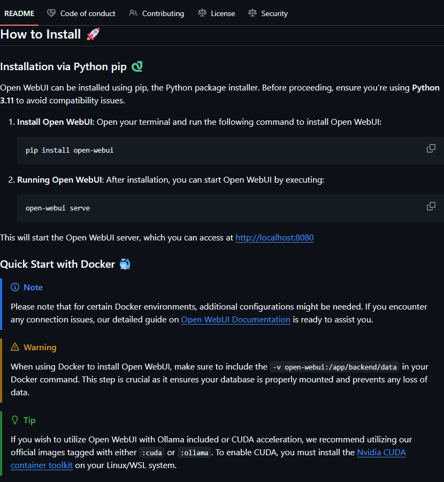This screenshot has width=444, height=482.
Task: Open the Open WebUI Documentation link
Action: (x=235, y=320)
